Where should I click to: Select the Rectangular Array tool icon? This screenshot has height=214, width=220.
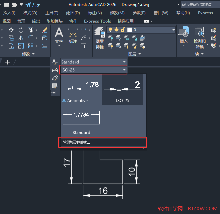(x=31, y=46)
